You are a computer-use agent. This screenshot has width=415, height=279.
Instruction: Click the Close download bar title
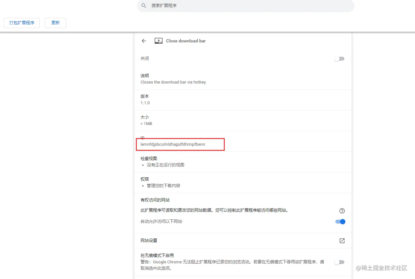(186, 41)
